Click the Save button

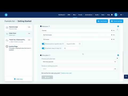[47, 77]
